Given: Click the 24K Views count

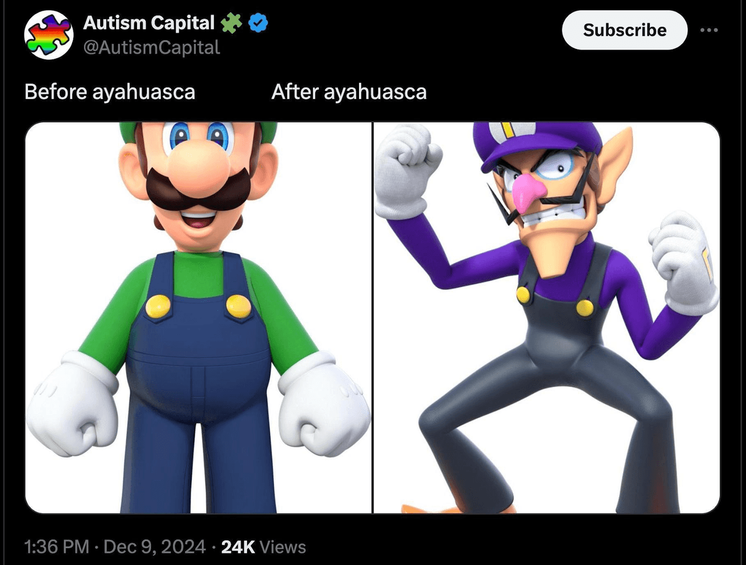Looking at the screenshot, I should (x=263, y=547).
